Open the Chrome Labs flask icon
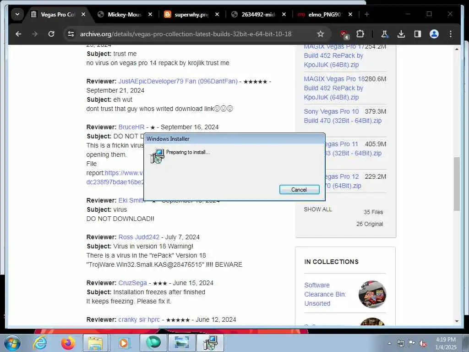The image size is (469, 352). (x=384, y=34)
